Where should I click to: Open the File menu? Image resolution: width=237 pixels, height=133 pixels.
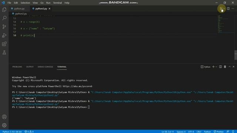click(x=9, y=3)
